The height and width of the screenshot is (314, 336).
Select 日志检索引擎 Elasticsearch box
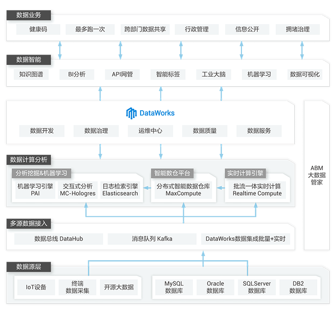click(120, 190)
